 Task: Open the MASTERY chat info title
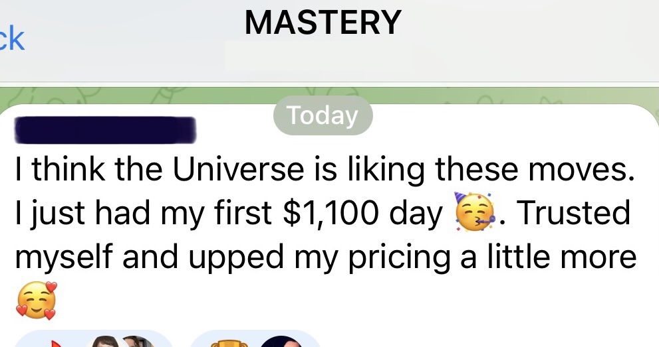[x=323, y=23]
